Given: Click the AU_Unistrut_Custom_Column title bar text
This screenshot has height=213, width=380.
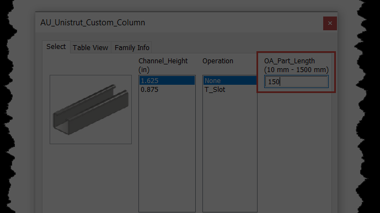Looking at the screenshot, I should (93, 23).
